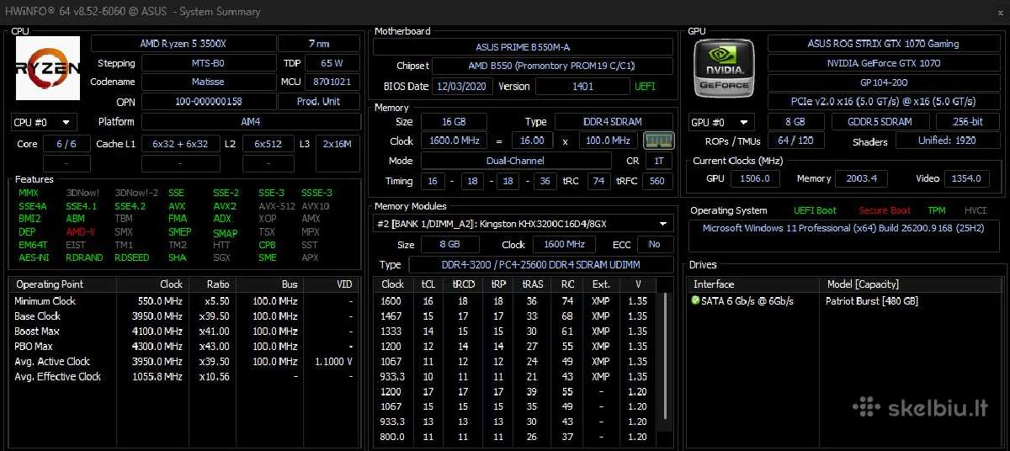Select the GPU clock 1506.0
Image resolution: width=1010 pixels, height=451 pixels.
[x=755, y=178]
